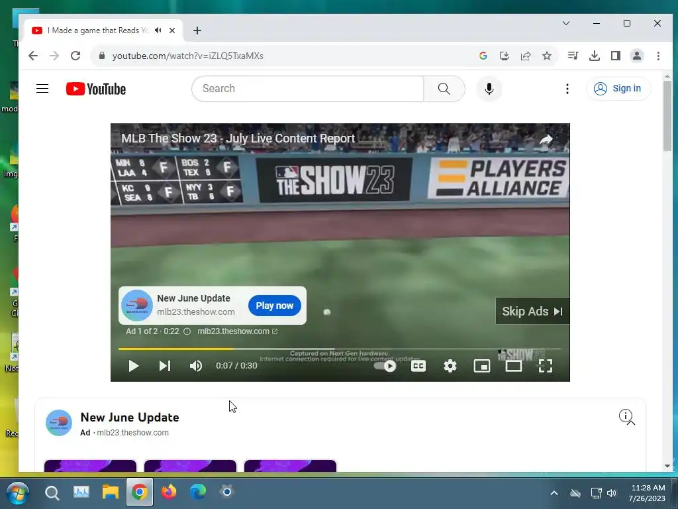Open YouTube settings three-dot menu
The width and height of the screenshot is (678, 509).
point(567,89)
